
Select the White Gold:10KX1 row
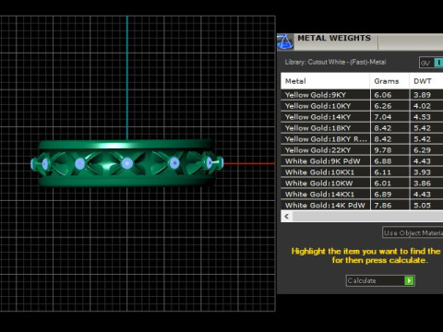(362, 172)
